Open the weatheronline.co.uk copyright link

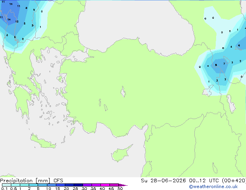(x=213, y=187)
